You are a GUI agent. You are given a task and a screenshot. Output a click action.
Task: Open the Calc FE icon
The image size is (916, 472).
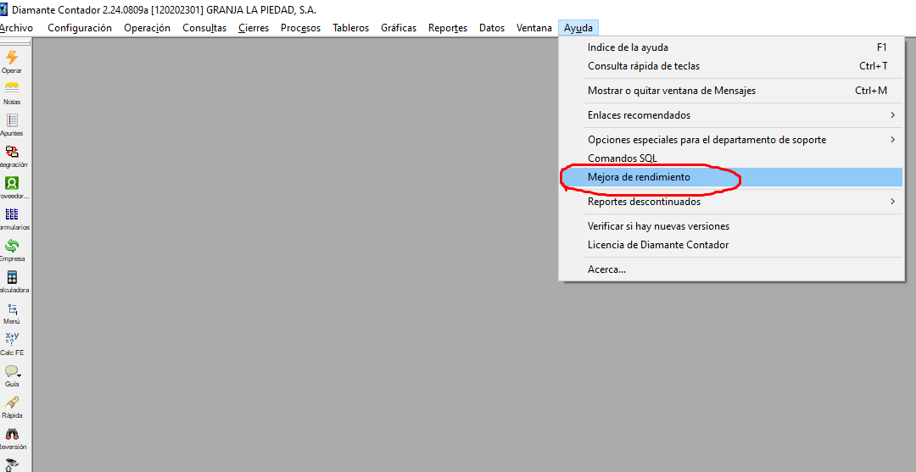(12, 340)
